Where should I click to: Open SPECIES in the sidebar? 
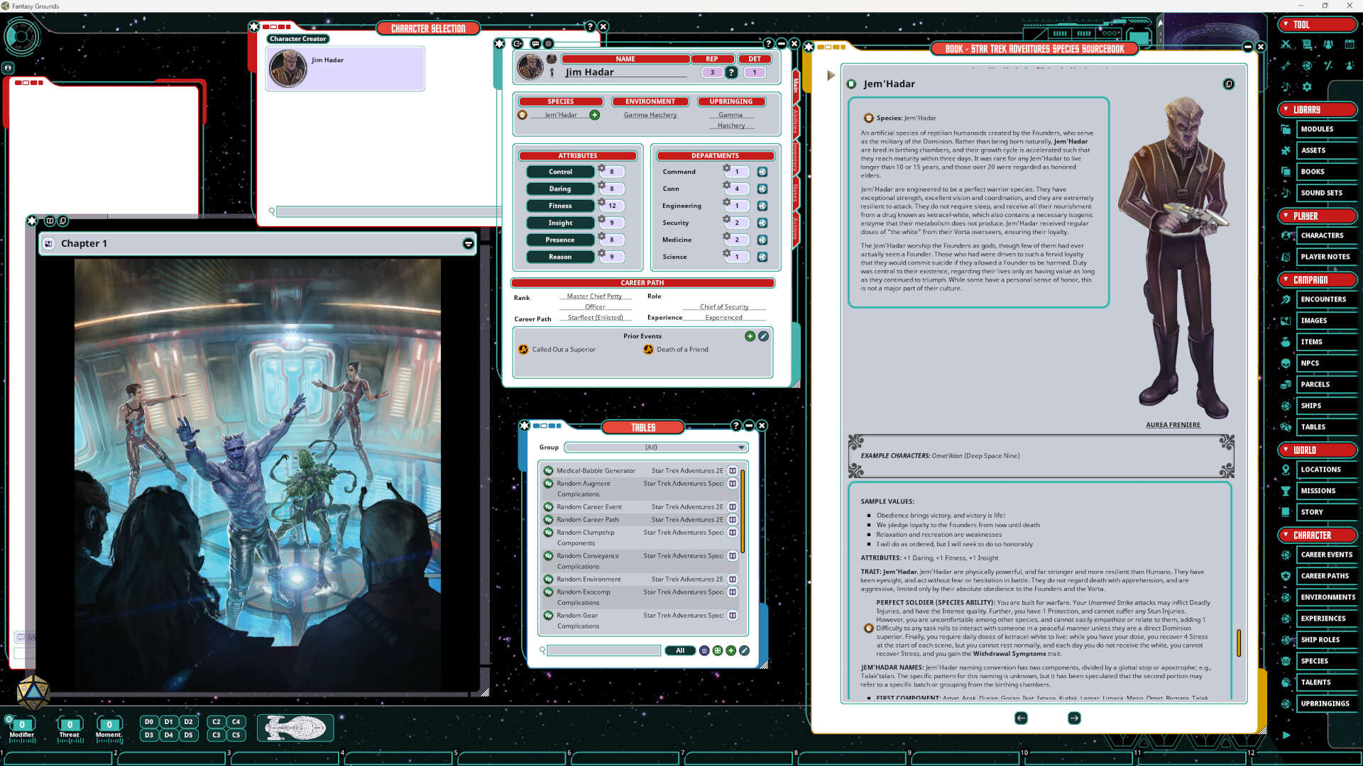(x=1326, y=661)
